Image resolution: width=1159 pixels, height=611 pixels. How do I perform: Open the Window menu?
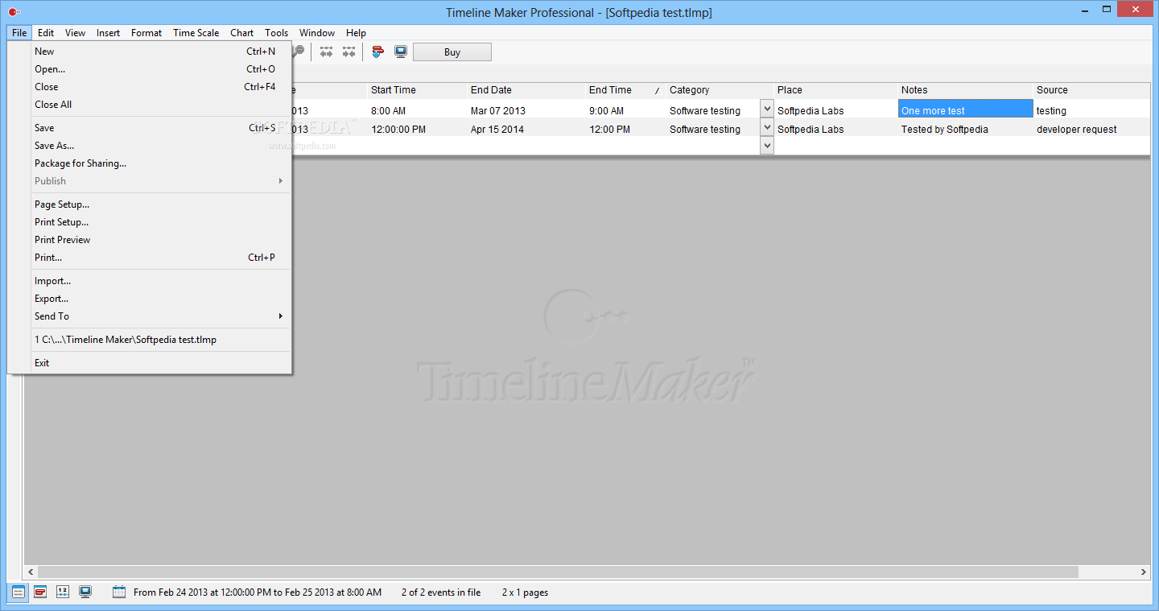[x=317, y=33]
